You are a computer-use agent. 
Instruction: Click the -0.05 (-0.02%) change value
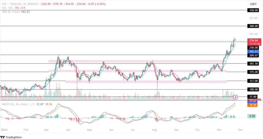(x=97, y=4)
